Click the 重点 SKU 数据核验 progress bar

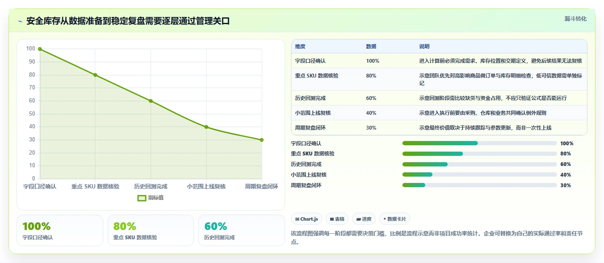(479, 154)
